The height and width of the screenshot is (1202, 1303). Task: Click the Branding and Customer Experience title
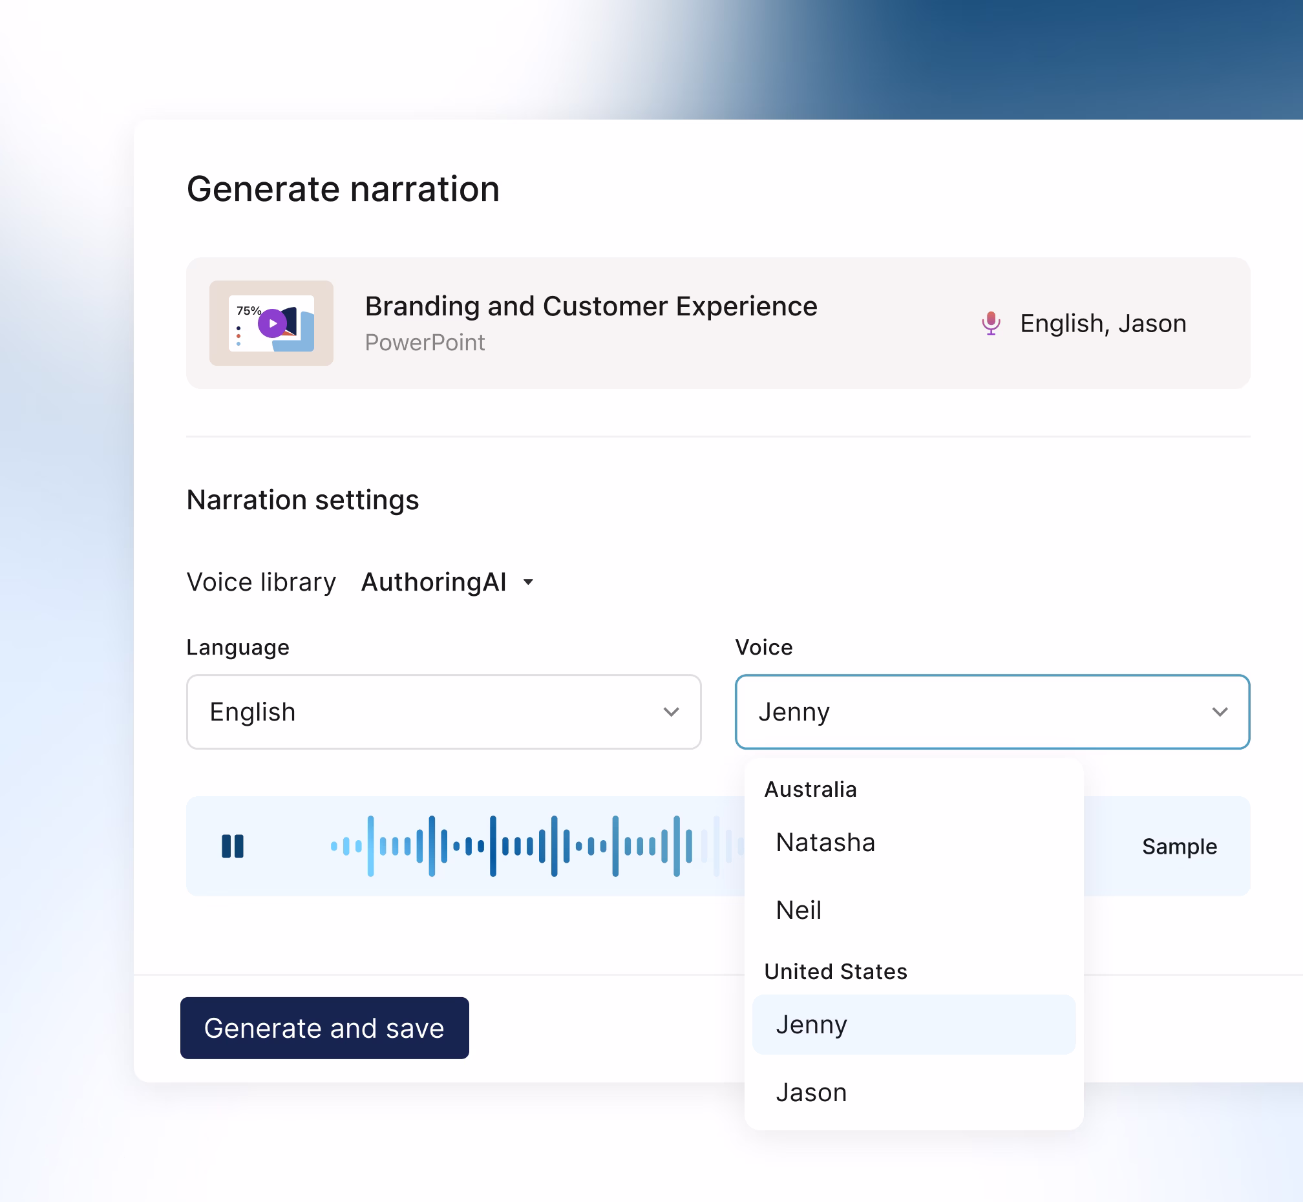591,306
